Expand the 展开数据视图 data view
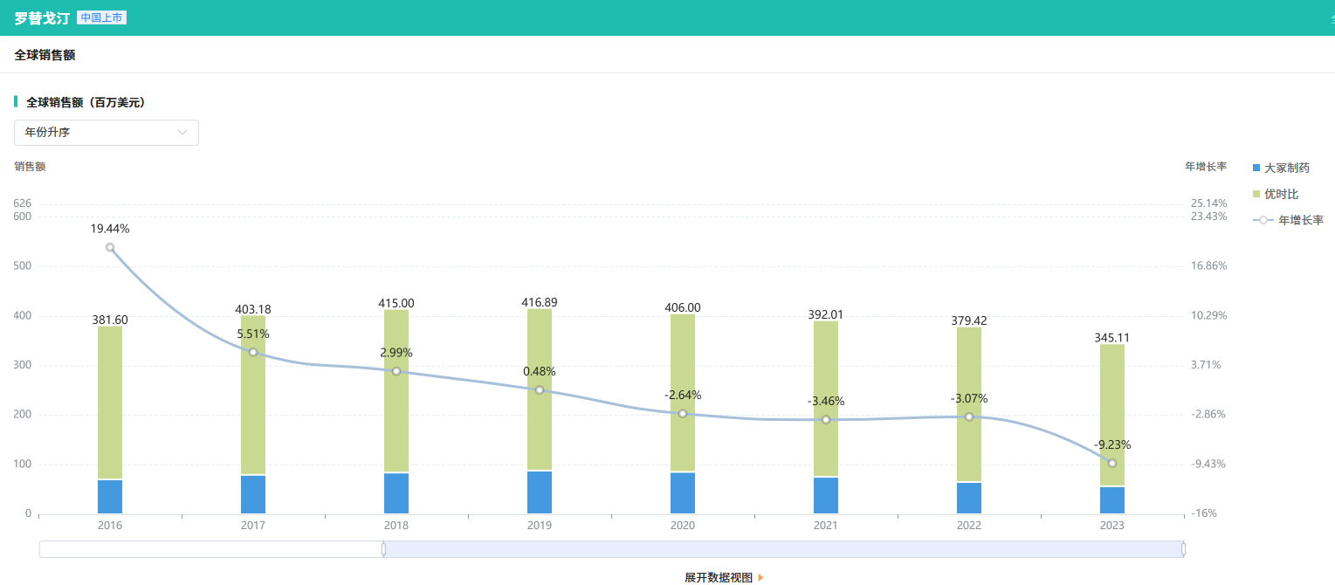This screenshot has width=1335, height=585. (718, 577)
